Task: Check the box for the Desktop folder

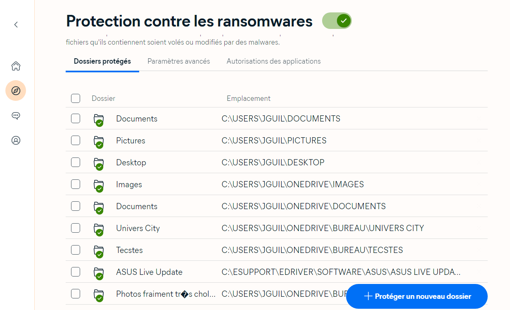Action: (x=76, y=162)
